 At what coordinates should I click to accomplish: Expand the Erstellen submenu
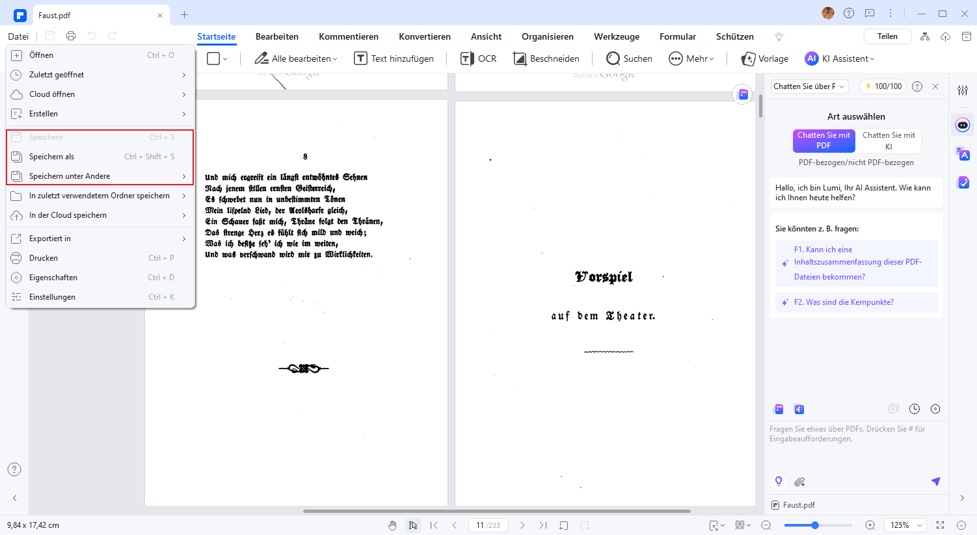click(100, 114)
